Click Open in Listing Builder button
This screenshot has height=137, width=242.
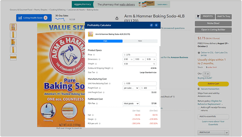coord(213,30)
